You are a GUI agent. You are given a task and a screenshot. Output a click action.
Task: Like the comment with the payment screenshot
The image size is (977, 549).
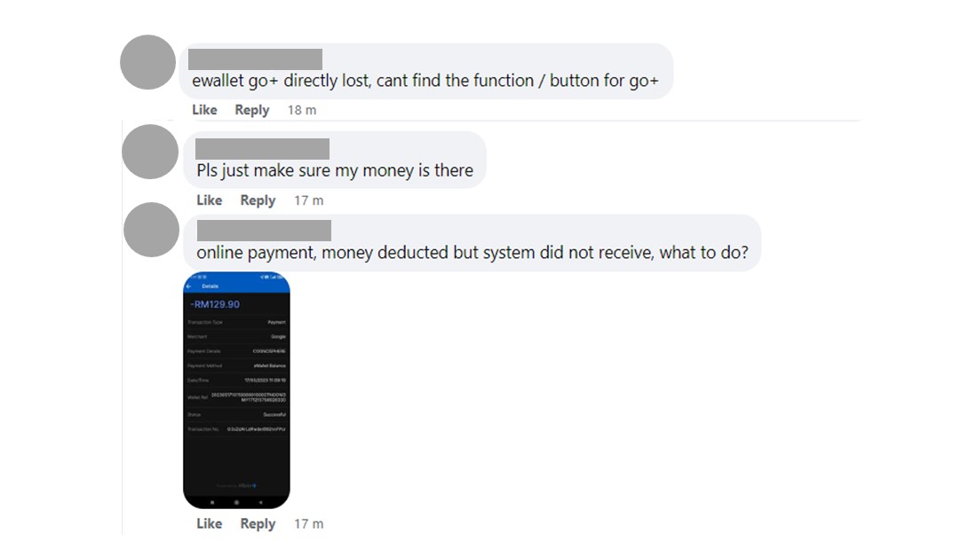(210, 523)
